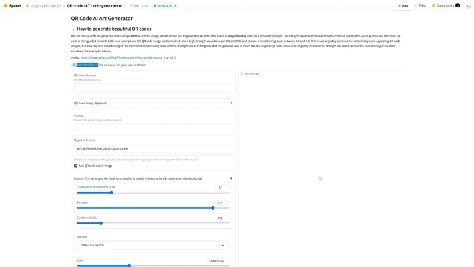Toggle Use QR code as init image checkbox
This screenshot has height=267, width=474.
tap(76, 166)
